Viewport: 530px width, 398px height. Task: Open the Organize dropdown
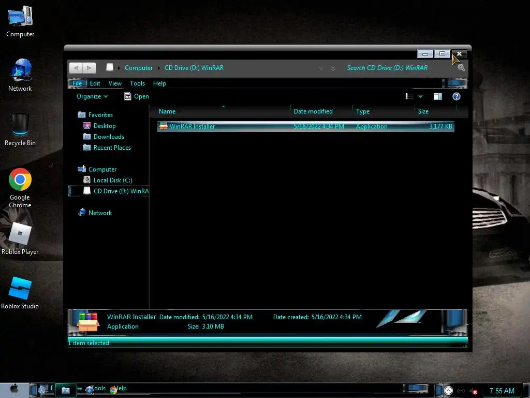92,96
